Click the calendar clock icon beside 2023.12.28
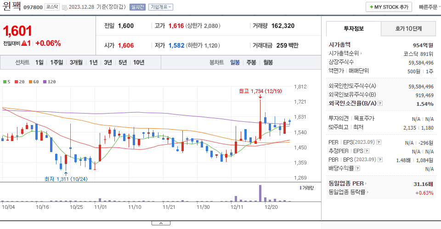This screenshot has height=229, width=441. (x=64, y=8)
